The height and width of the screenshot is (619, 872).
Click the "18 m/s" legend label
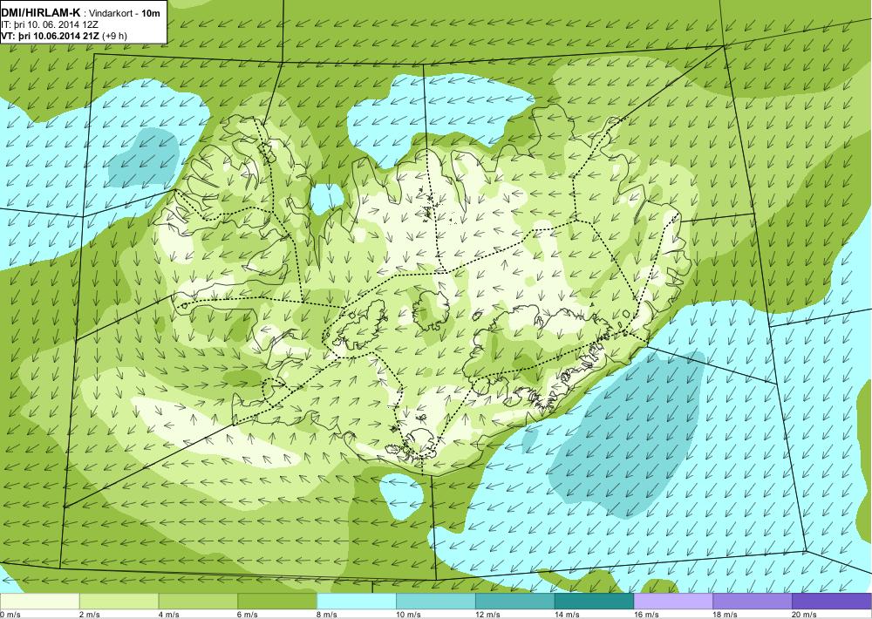click(726, 615)
